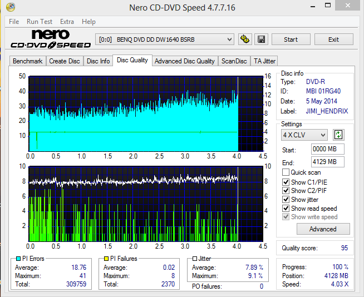Select the Disc Quality tab
The width and height of the screenshot is (364, 297).
pos(132,60)
